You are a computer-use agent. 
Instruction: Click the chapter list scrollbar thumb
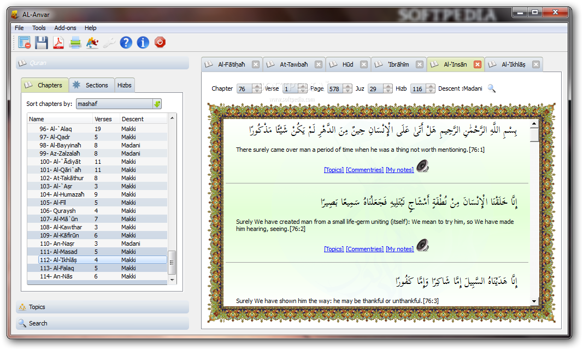pos(172,262)
